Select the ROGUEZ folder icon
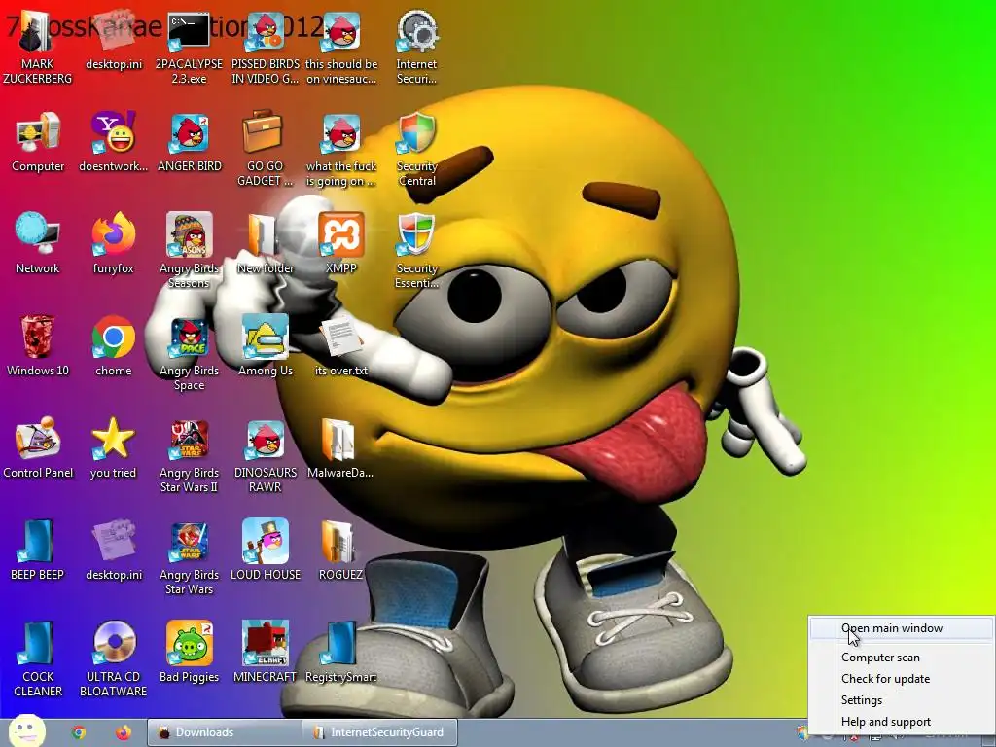The height and width of the screenshot is (747, 996). pos(340,551)
